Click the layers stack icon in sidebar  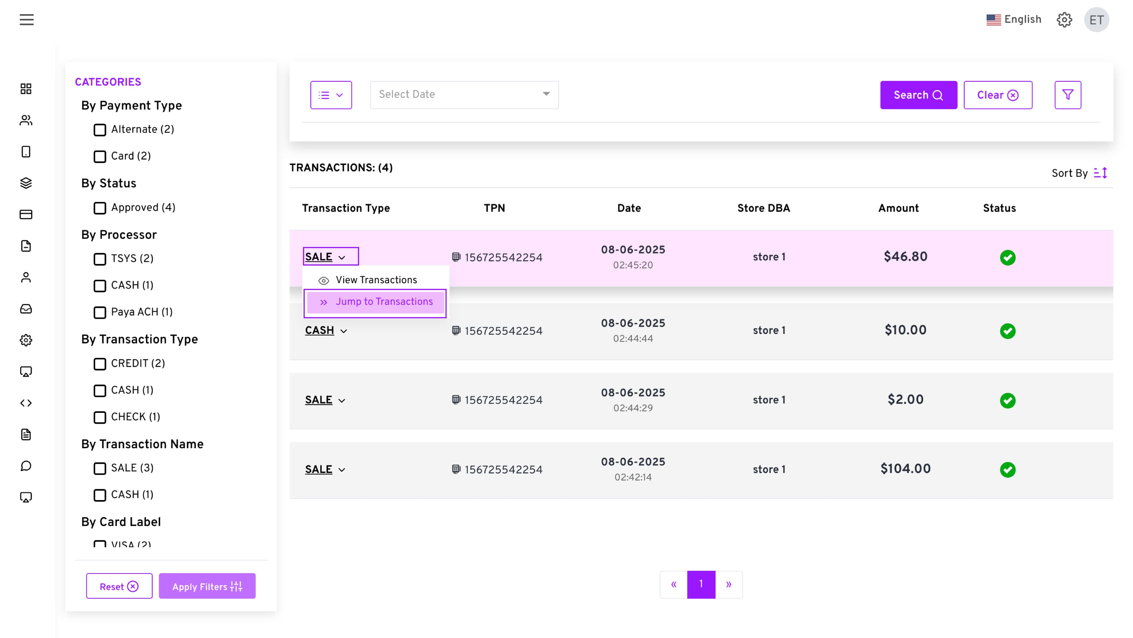point(26,183)
